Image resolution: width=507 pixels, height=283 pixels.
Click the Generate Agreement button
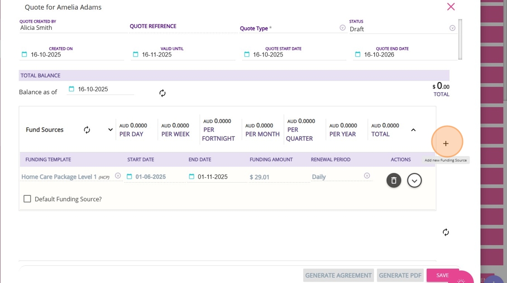(x=338, y=275)
